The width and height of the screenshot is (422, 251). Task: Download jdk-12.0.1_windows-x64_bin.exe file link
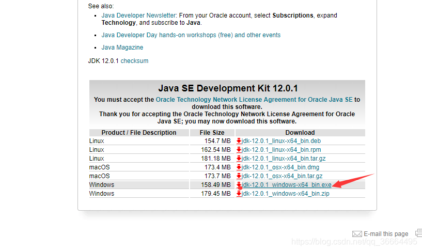[286, 185]
